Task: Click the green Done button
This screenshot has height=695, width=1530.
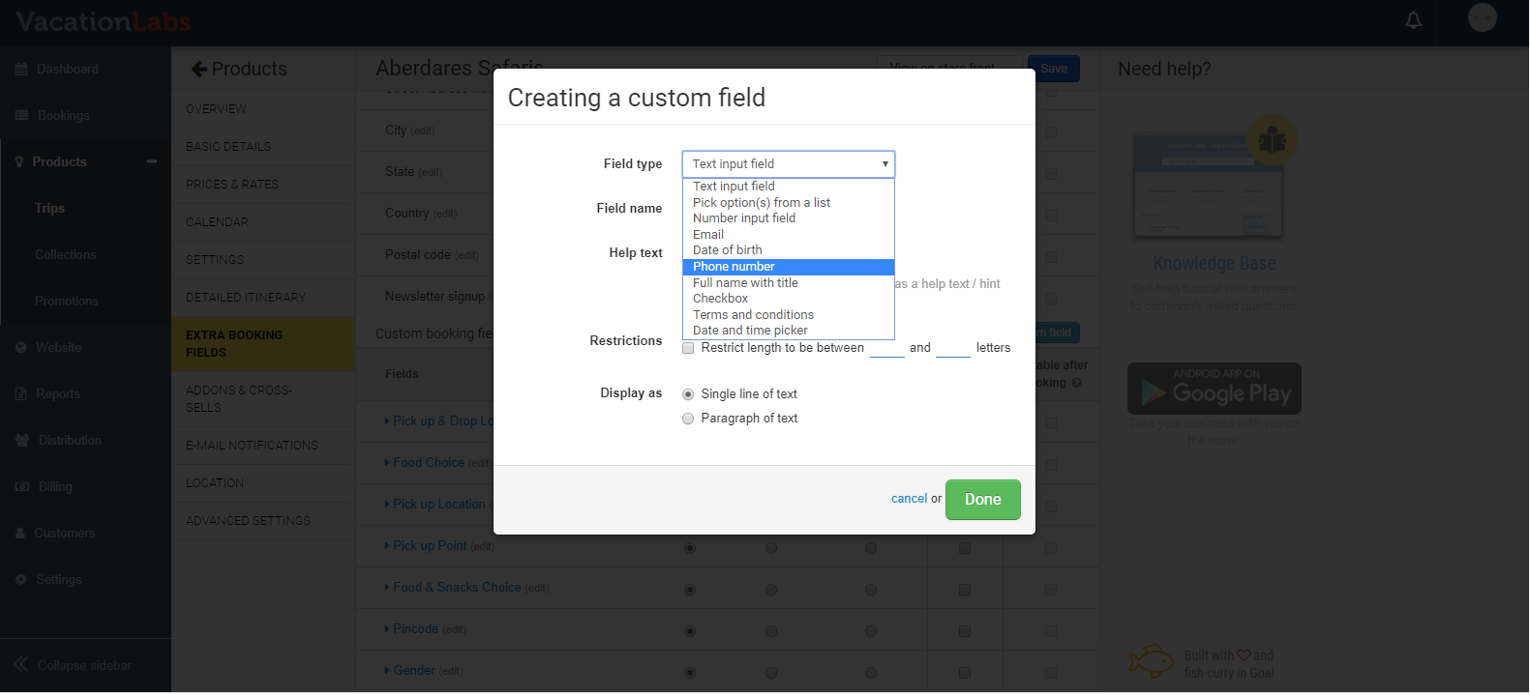Action: point(982,500)
